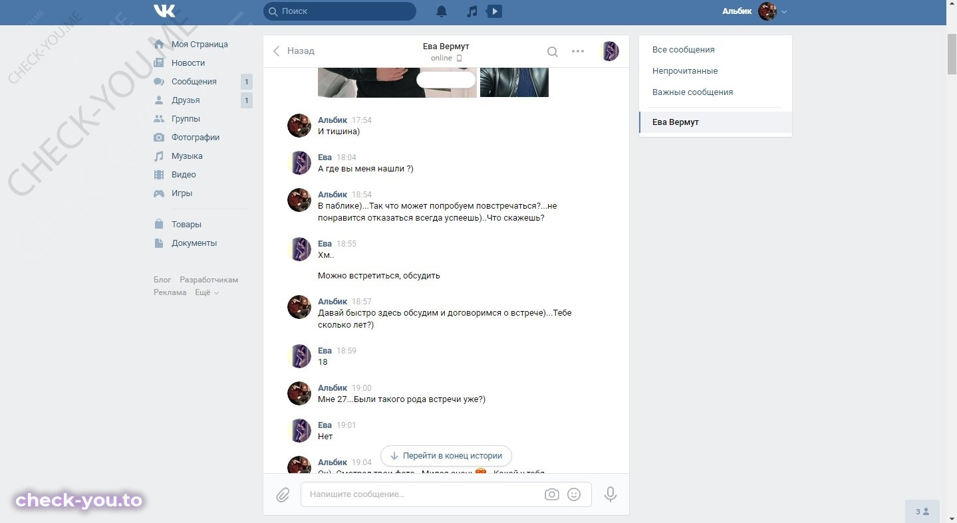Jump with Перейти в конец истории button
957x523 pixels.
point(446,456)
